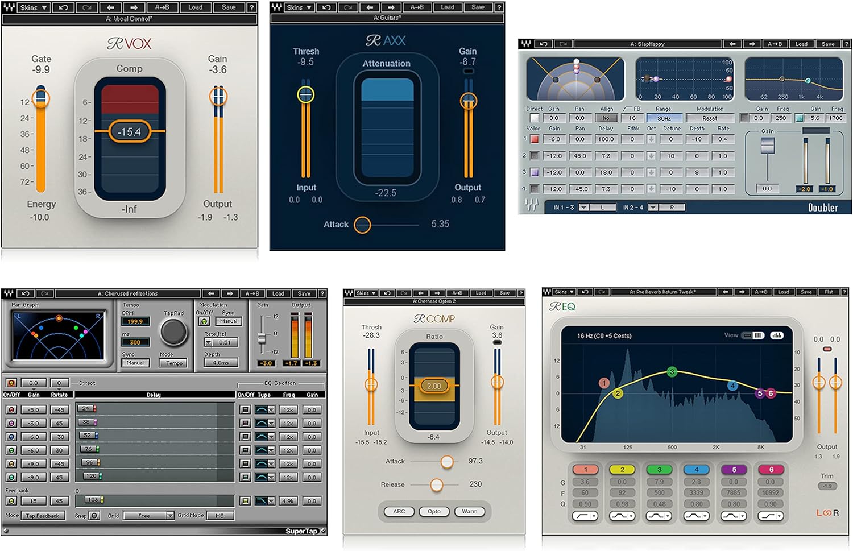The image size is (853, 551).
Task: Click the help question mark in RAXX
Action: coord(499,7)
